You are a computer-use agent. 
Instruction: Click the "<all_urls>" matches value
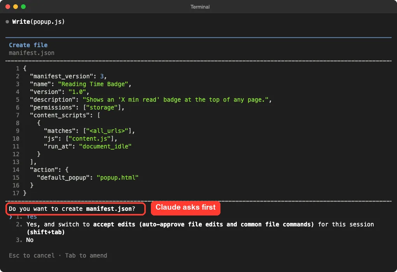coord(107,131)
